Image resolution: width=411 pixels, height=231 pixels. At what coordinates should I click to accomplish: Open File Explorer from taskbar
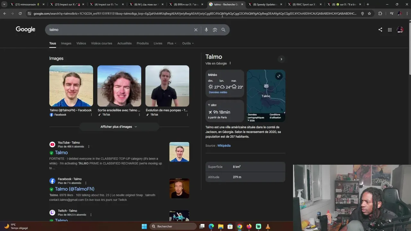click(x=221, y=226)
